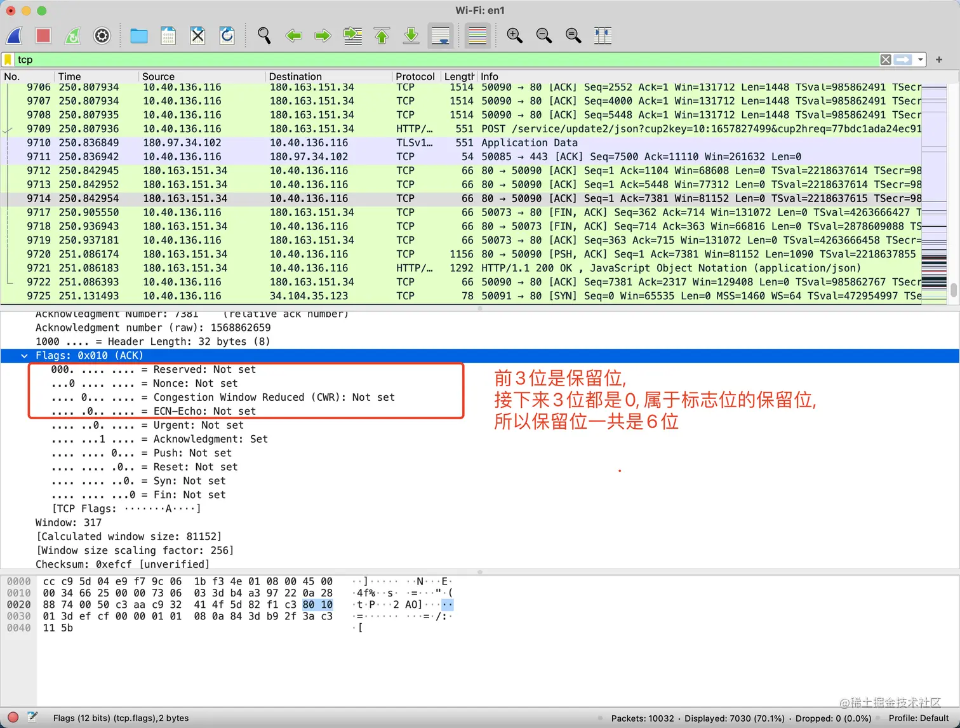Viewport: 960px width, 728px height.
Task: Zoom out main window text
Action: (543, 36)
